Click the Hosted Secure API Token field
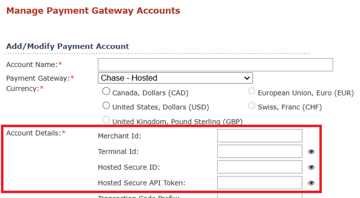This screenshot has width=360, height=198. (260, 183)
